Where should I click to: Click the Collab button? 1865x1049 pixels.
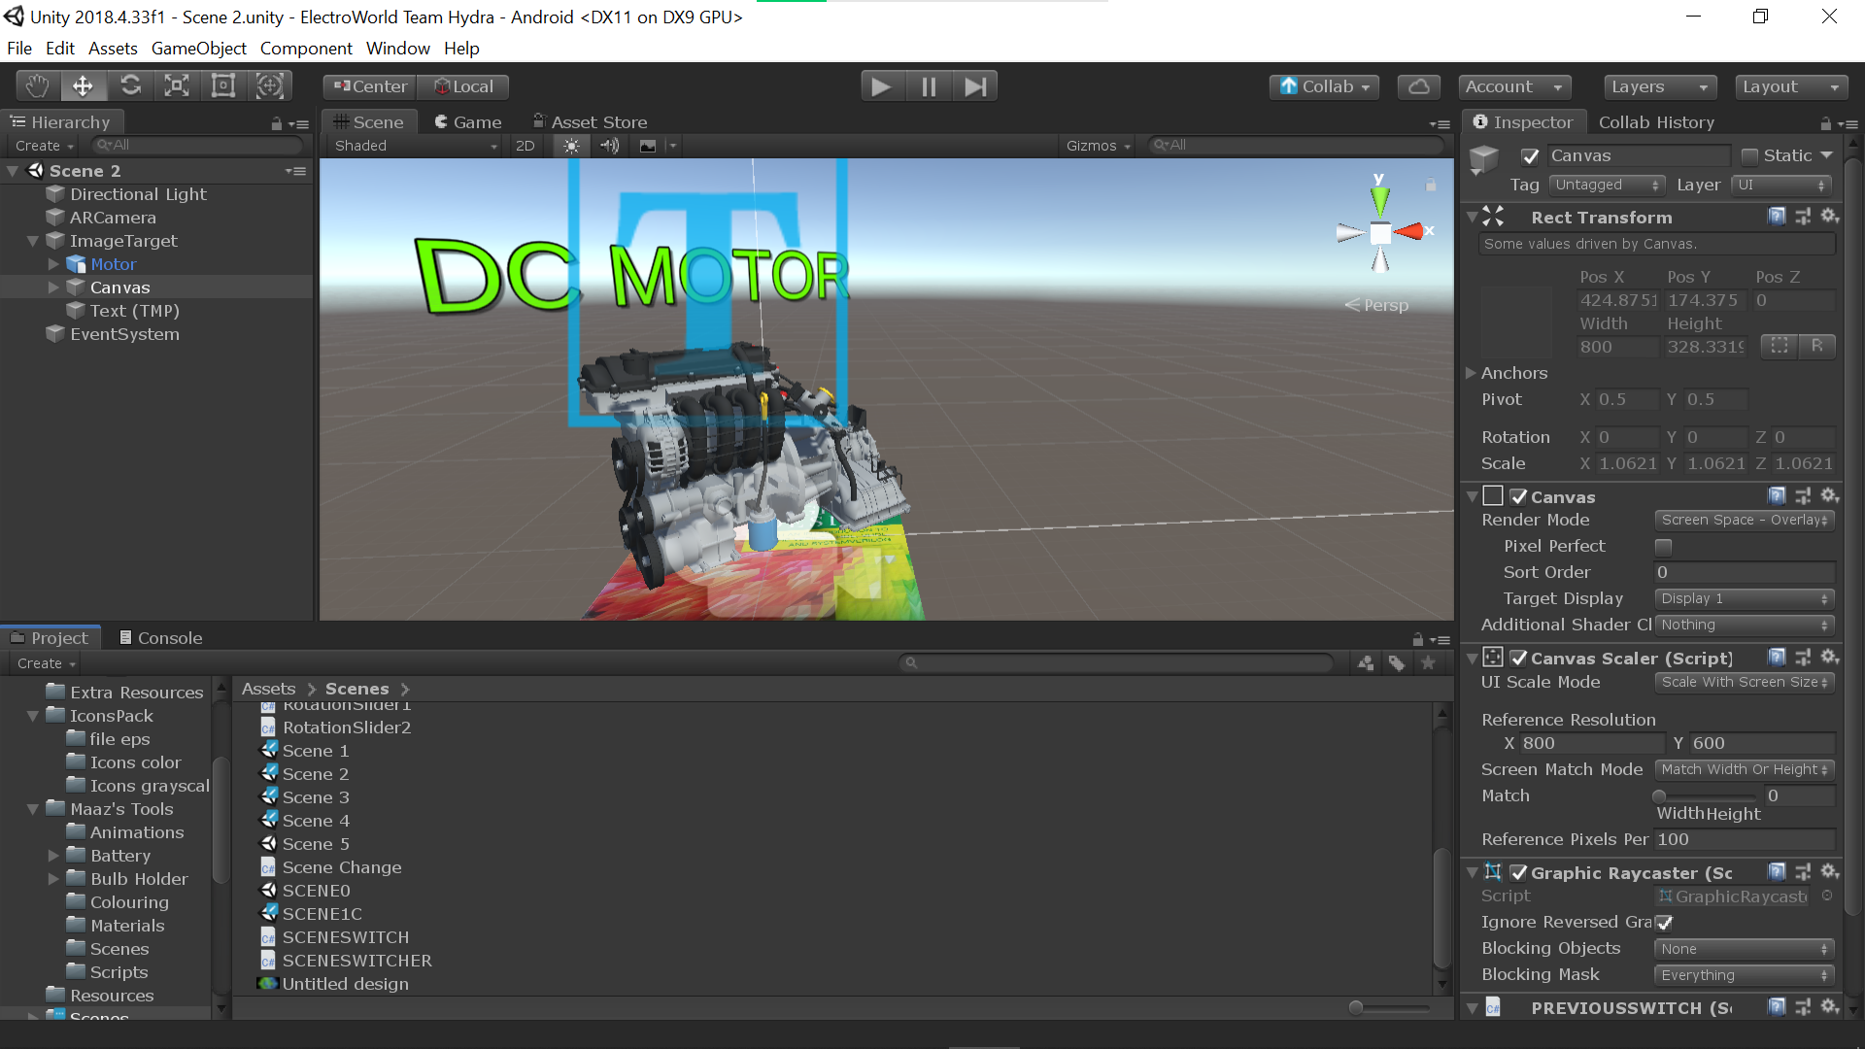[1325, 86]
